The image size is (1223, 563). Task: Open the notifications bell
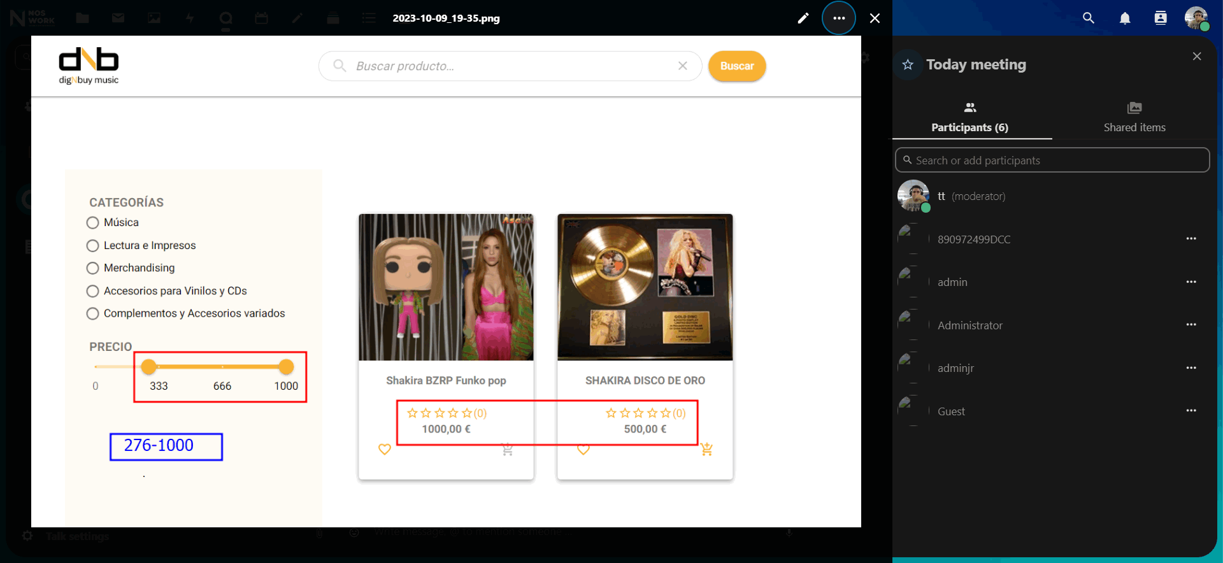[1125, 18]
